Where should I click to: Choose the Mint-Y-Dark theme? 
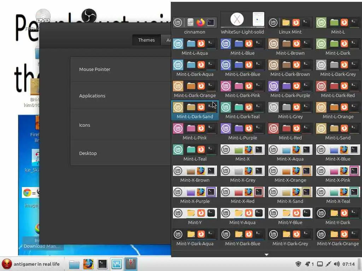(338, 213)
